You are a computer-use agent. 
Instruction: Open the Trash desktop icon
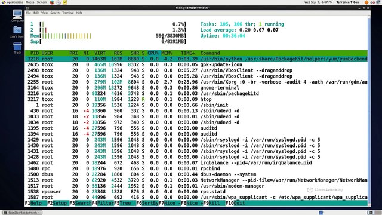pos(17,48)
